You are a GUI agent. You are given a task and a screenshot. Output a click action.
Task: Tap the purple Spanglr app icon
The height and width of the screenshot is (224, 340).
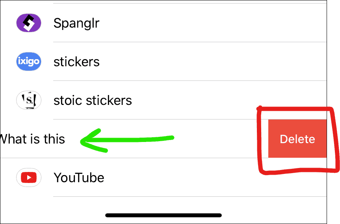click(x=29, y=23)
